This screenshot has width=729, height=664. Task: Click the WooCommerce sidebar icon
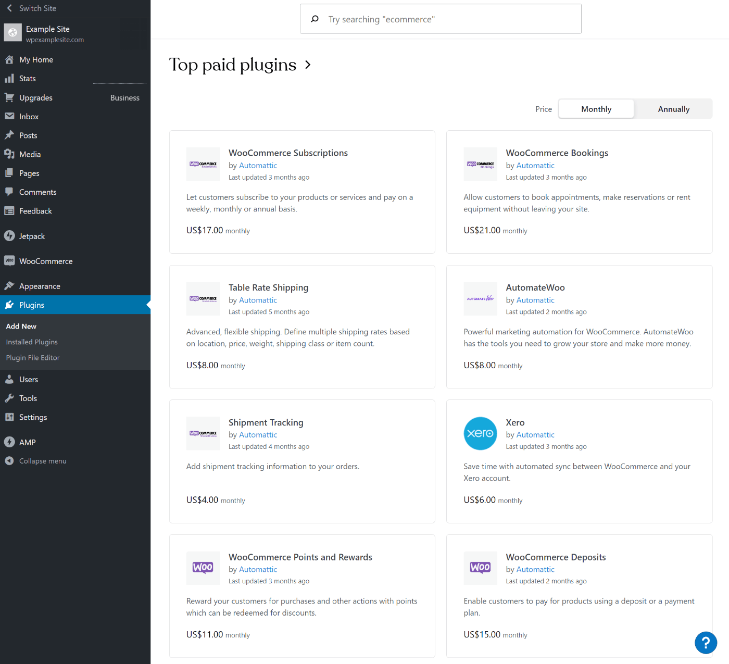coord(9,261)
